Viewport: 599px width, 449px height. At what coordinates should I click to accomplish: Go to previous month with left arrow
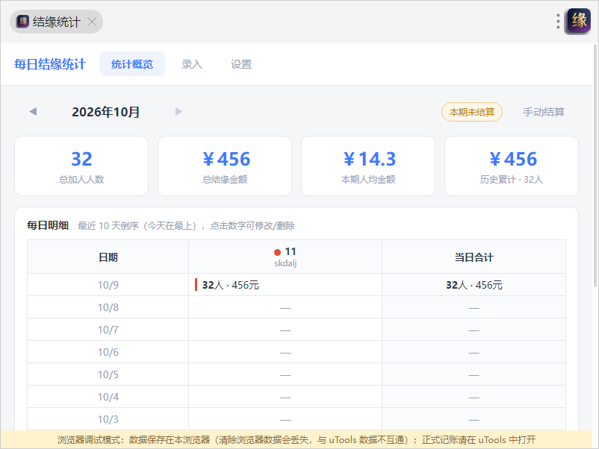pyautogui.click(x=33, y=112)
